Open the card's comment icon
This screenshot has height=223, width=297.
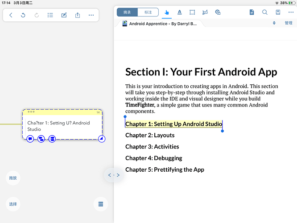(x=30, y=139)
